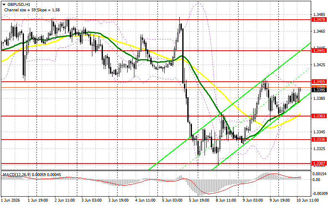Click the '9 Jun 19:00' time axis label

click(280, 200)
